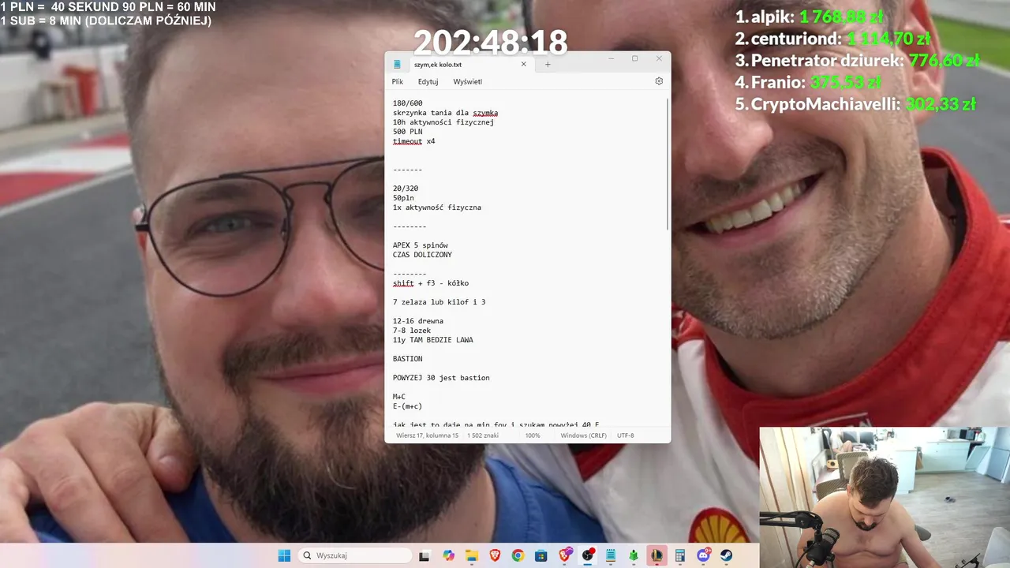Click the 'centuriond' leaderboard entry
This screenshot has width=1010, height=568.
[833, 38]
